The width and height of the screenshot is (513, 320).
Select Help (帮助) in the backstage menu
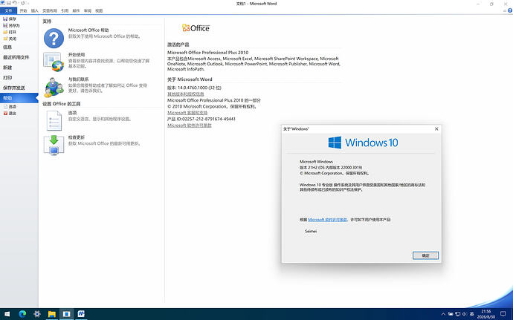[19, 98]
